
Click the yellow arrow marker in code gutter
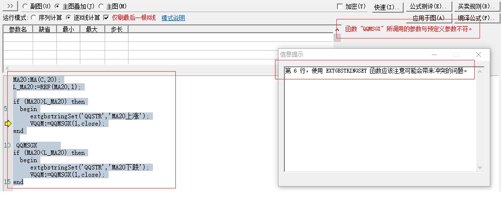(x=8, y=124)
